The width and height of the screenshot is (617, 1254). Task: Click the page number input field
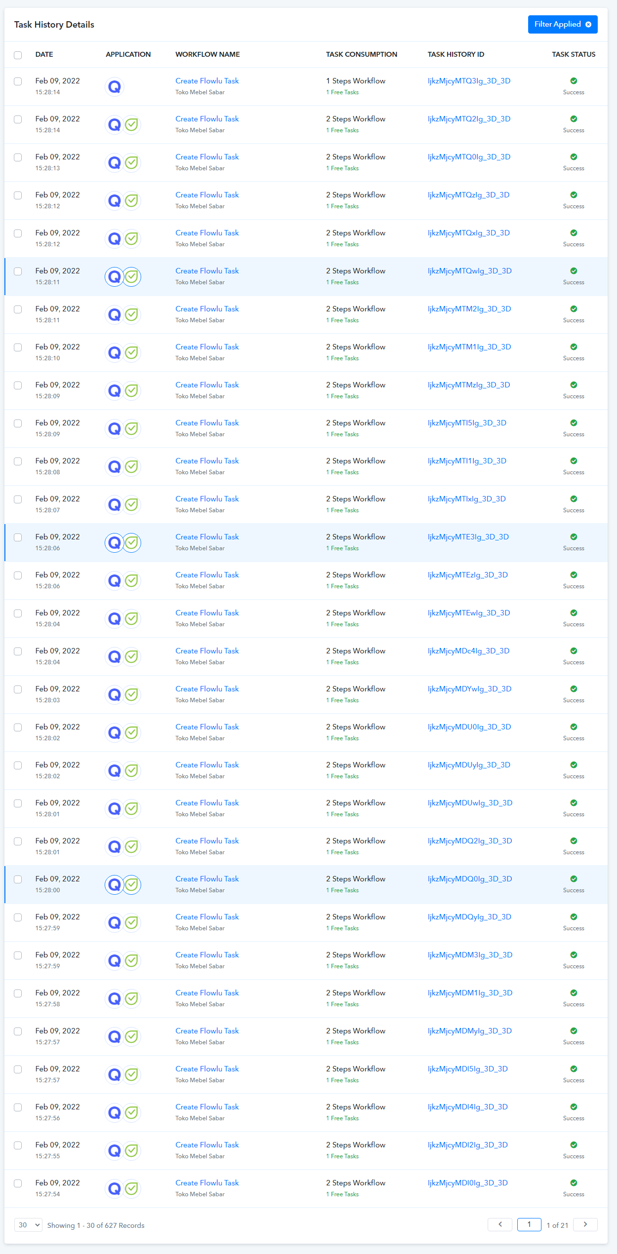coord(529,1224)
